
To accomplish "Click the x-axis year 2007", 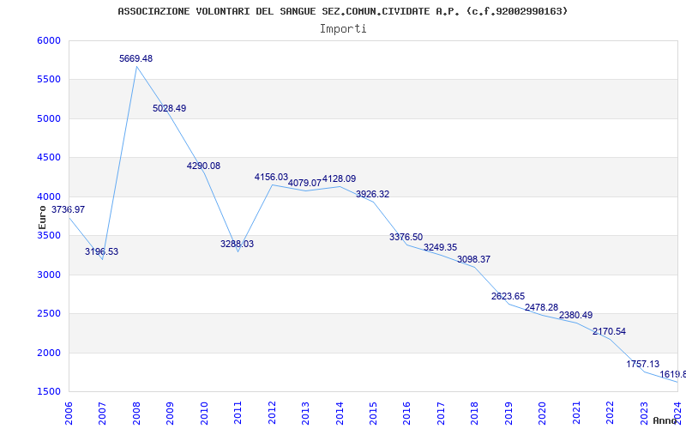I will (102, 414).
